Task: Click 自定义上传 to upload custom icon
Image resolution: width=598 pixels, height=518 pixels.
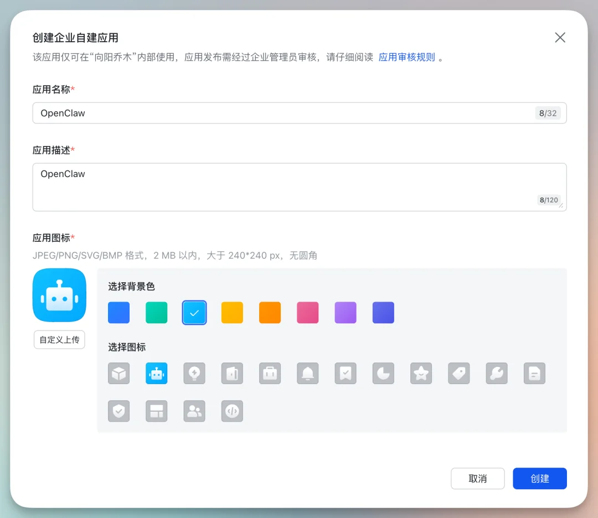Action: (59, 339)
